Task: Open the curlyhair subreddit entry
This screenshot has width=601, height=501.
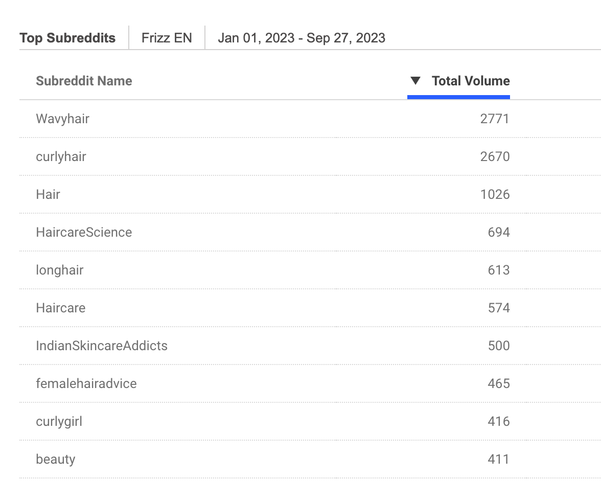Action: (x=61, y=156)
